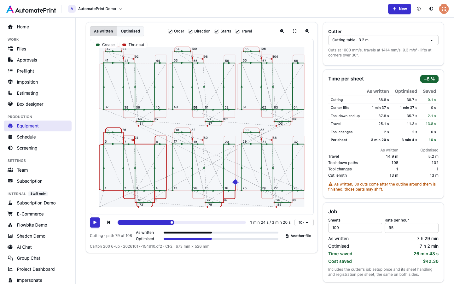This screenshot has width=454, height=284.
Task: Click the Another file button
Action: tap(298, 236)
